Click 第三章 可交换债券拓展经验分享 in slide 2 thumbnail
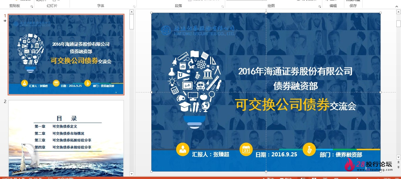The image size is (401, 179). pyautogui.click(x=63, y=140)
